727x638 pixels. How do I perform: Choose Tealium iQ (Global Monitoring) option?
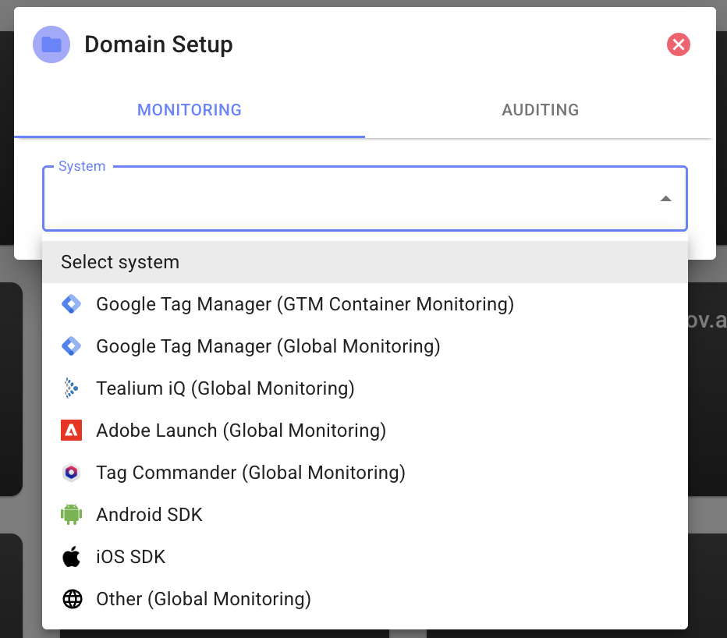tap(225, 388)
